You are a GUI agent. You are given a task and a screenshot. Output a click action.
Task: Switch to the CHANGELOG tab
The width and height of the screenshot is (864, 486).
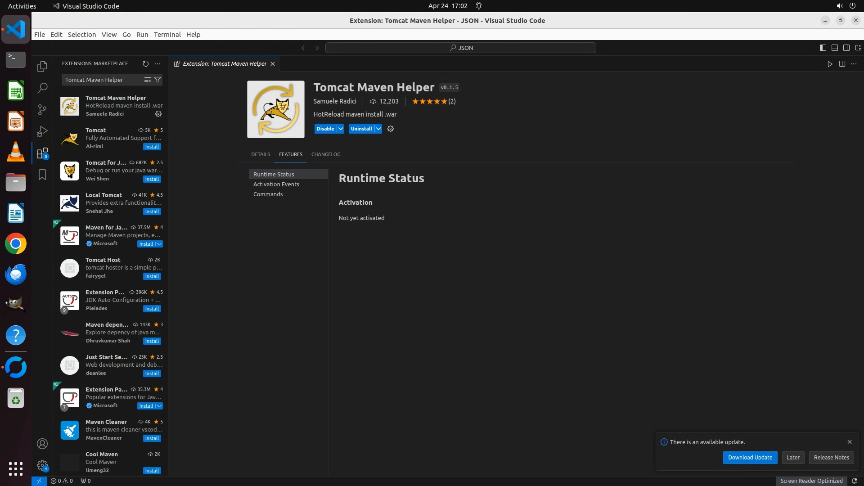click(x=325, y=154)
